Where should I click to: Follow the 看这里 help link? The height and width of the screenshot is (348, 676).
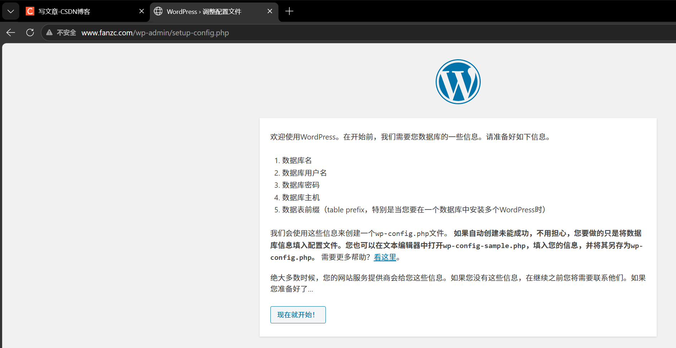tap(385, 257)
